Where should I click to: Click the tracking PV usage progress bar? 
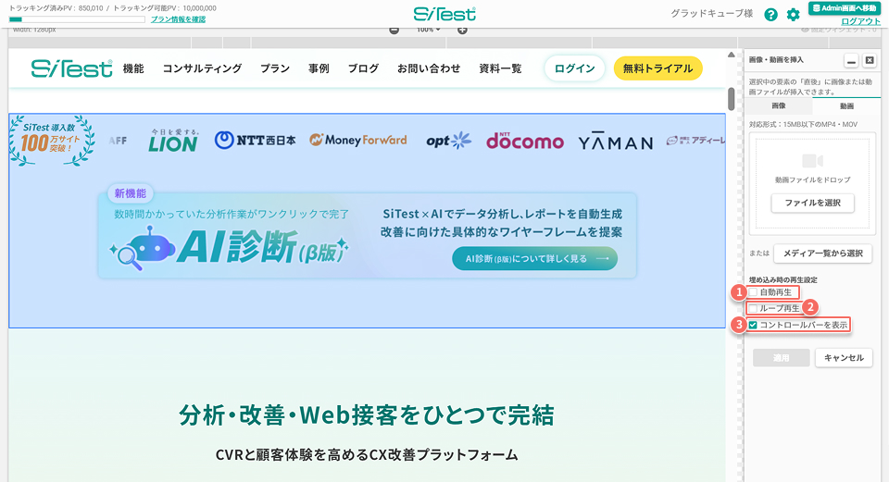coord(77,19)
